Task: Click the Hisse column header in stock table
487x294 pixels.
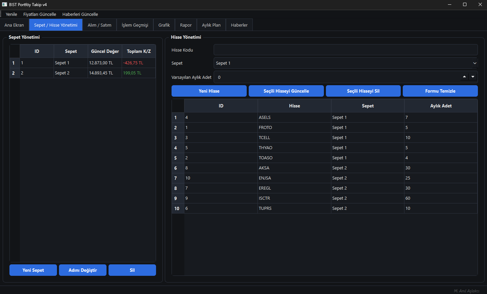Action: click(294, 106)
